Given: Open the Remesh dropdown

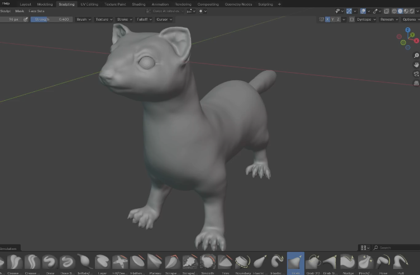Looking at the screenshot, I should point(389,19).
